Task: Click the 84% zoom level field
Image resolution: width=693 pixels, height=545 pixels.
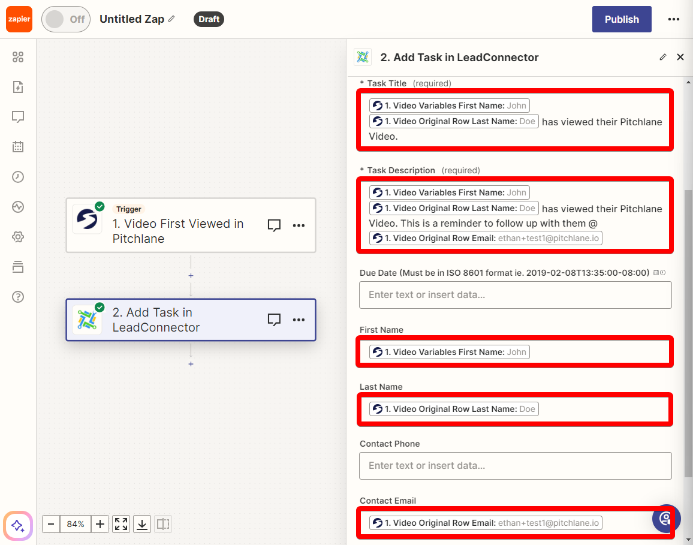Action: tap(76, 524)
